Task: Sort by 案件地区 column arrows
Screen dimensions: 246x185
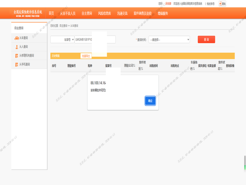Action: pos(142,69)
